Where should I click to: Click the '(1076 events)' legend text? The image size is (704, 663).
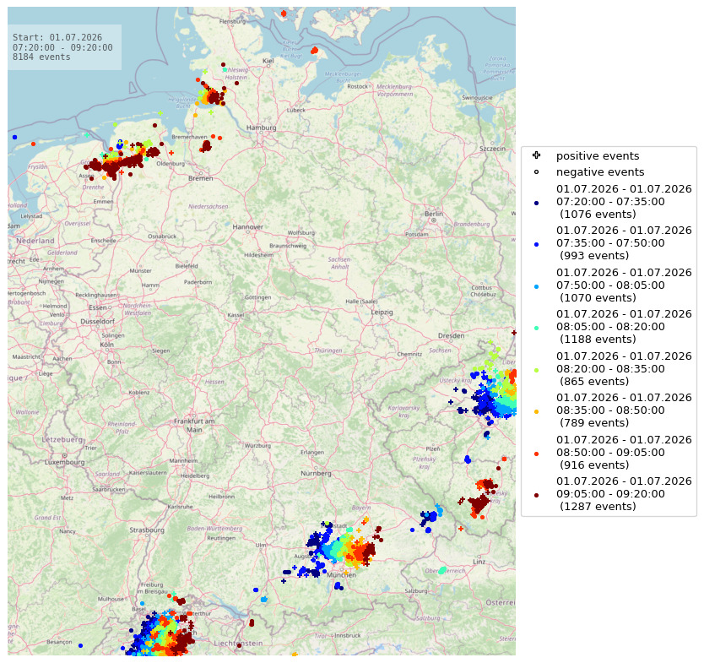point(598,215)
